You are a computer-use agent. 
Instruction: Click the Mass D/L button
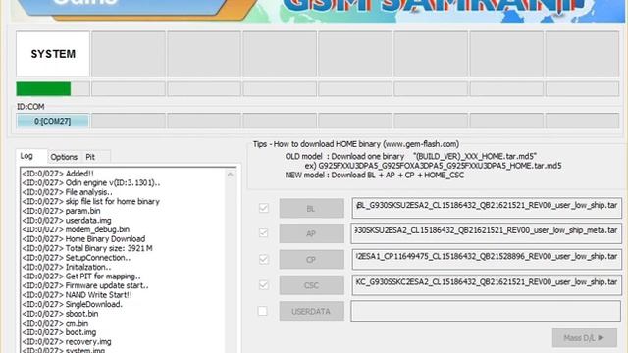tap(585, 337)
